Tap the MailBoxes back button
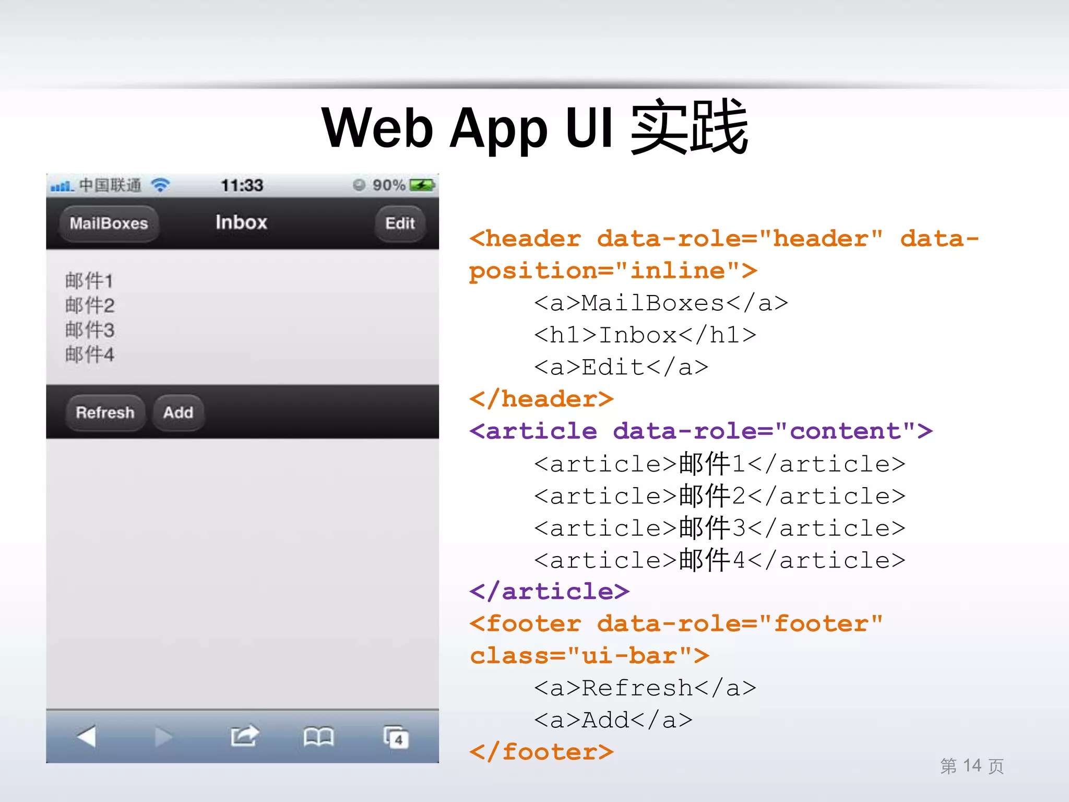Viewport: 1069px width, 802px height. [109, 223]
